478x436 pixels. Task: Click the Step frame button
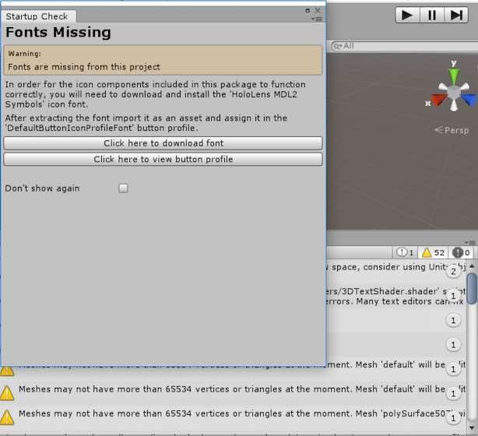click(x=456, y=15)
